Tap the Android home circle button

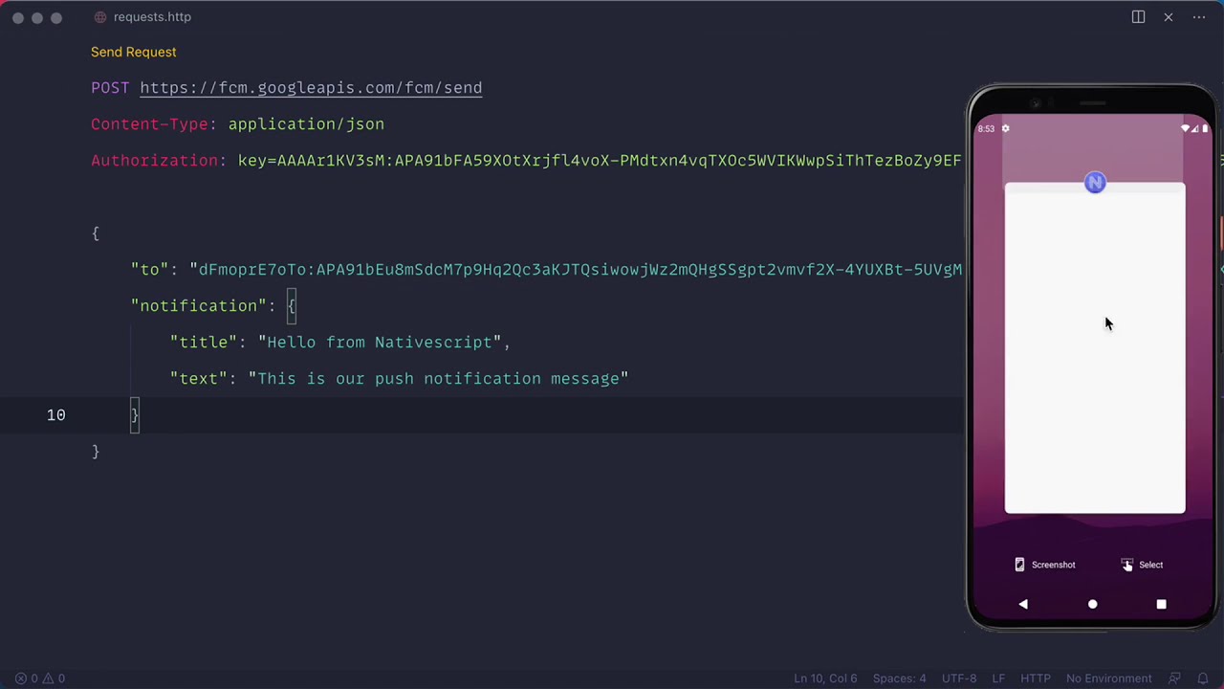1093,604
